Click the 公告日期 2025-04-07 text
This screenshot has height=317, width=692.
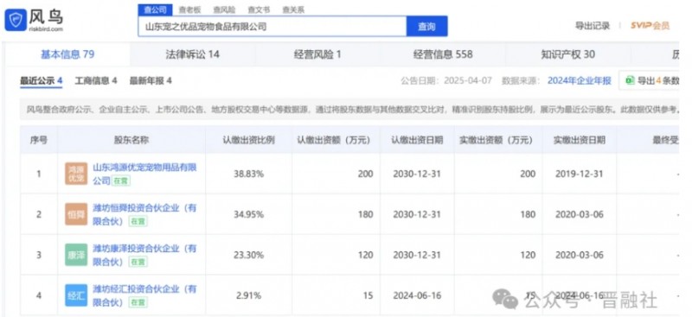pos(446,80)
